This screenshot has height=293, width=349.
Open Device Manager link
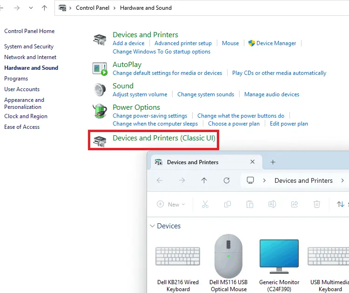(276, 43)
